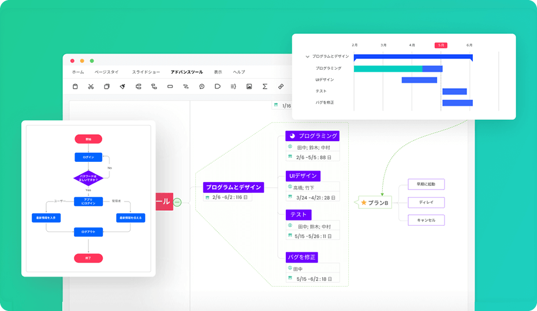Viewport: 537px width, 311px height.
Task: Click the Paste clipboard icon in toolbar
Action: click(x=75, y=86)
